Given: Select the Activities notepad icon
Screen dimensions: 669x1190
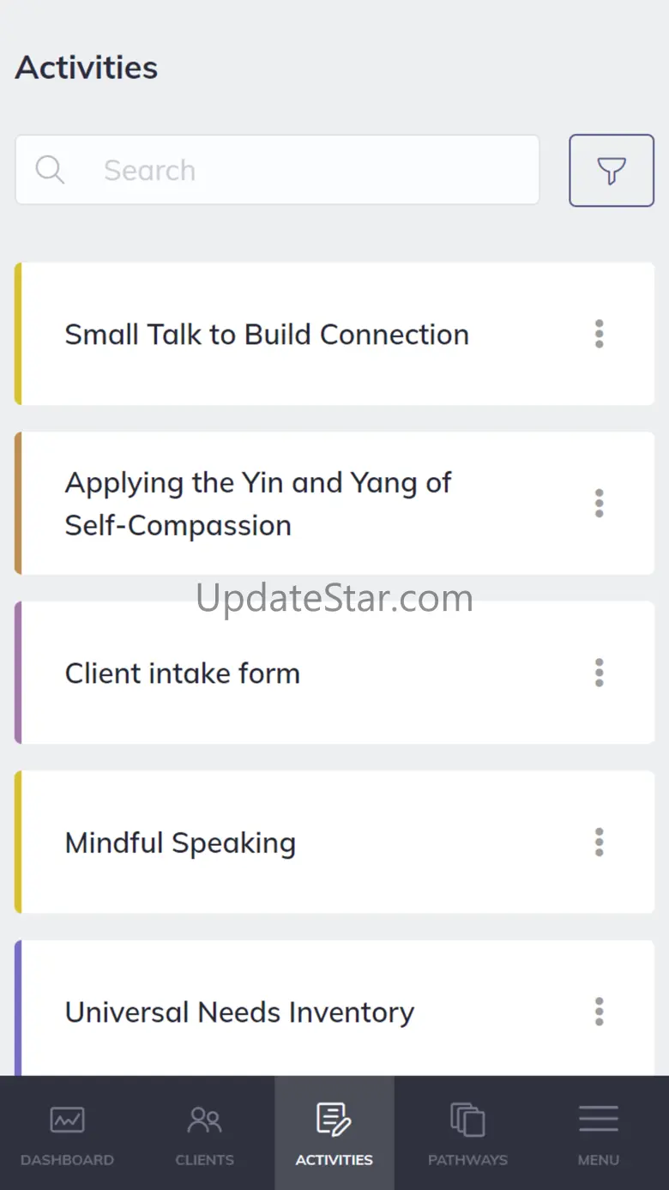Looking at the screenshot, I should [x=334, y=1120].
